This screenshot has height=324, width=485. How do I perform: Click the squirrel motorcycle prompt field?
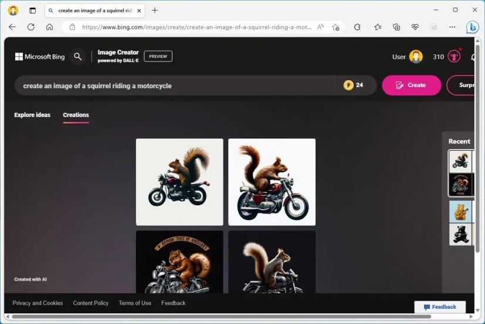[x=174, y=85]
